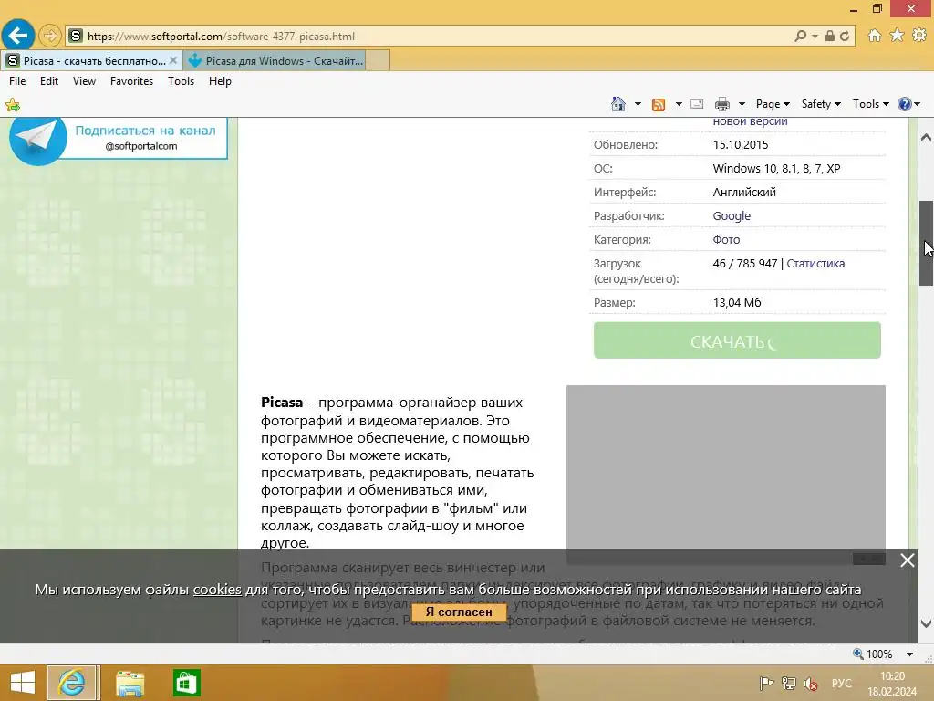Open the Windows Start button
The width and height of the screenshot is (934, 701).
(23, 683)
